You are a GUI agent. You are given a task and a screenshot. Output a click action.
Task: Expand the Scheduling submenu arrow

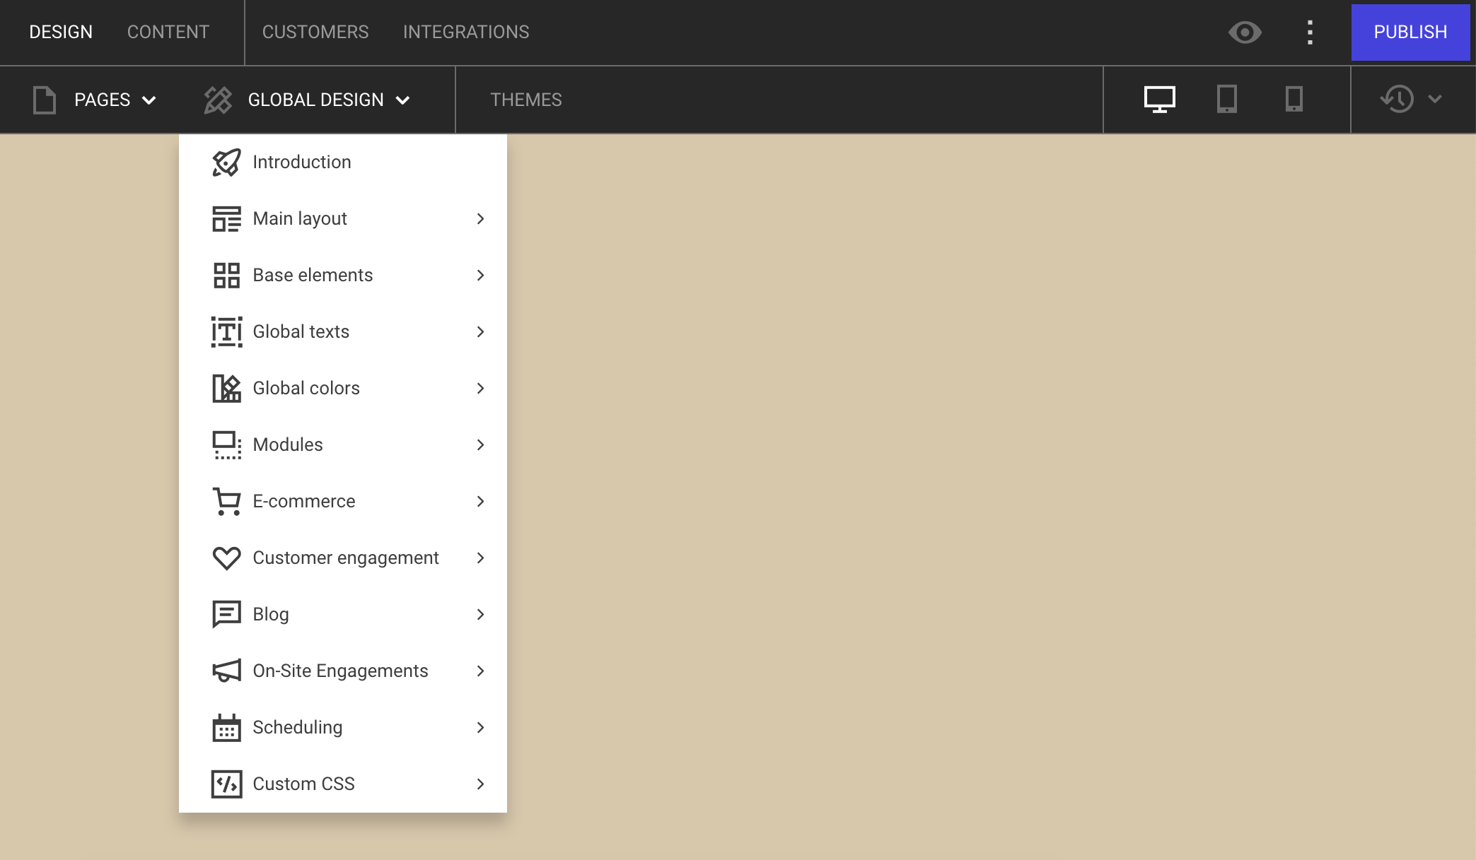(481, 728)
